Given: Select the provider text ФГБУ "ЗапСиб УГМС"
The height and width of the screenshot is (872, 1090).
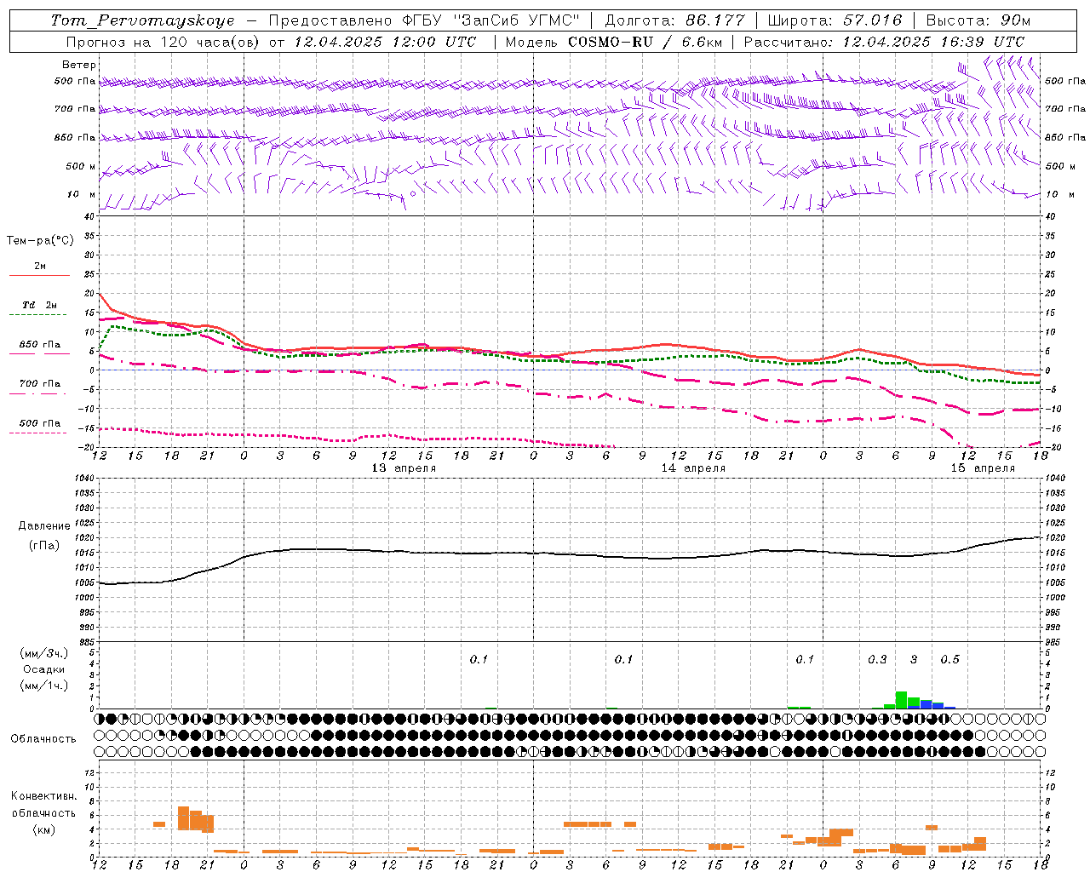Looking at the screenshot, I should tap(490, 20).
